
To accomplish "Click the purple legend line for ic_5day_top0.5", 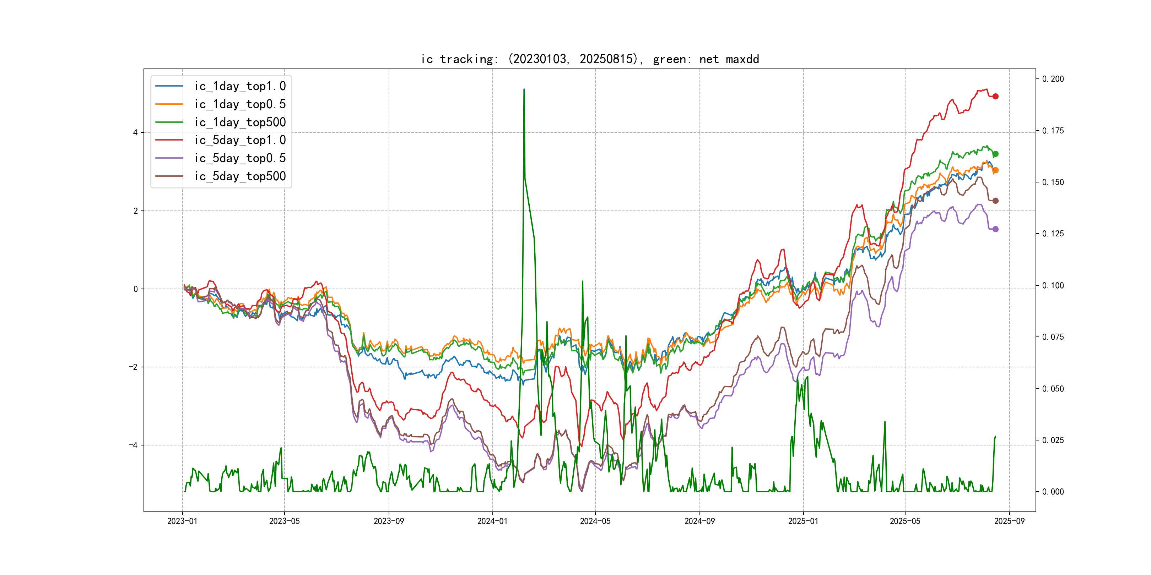I will pos(169,158).
